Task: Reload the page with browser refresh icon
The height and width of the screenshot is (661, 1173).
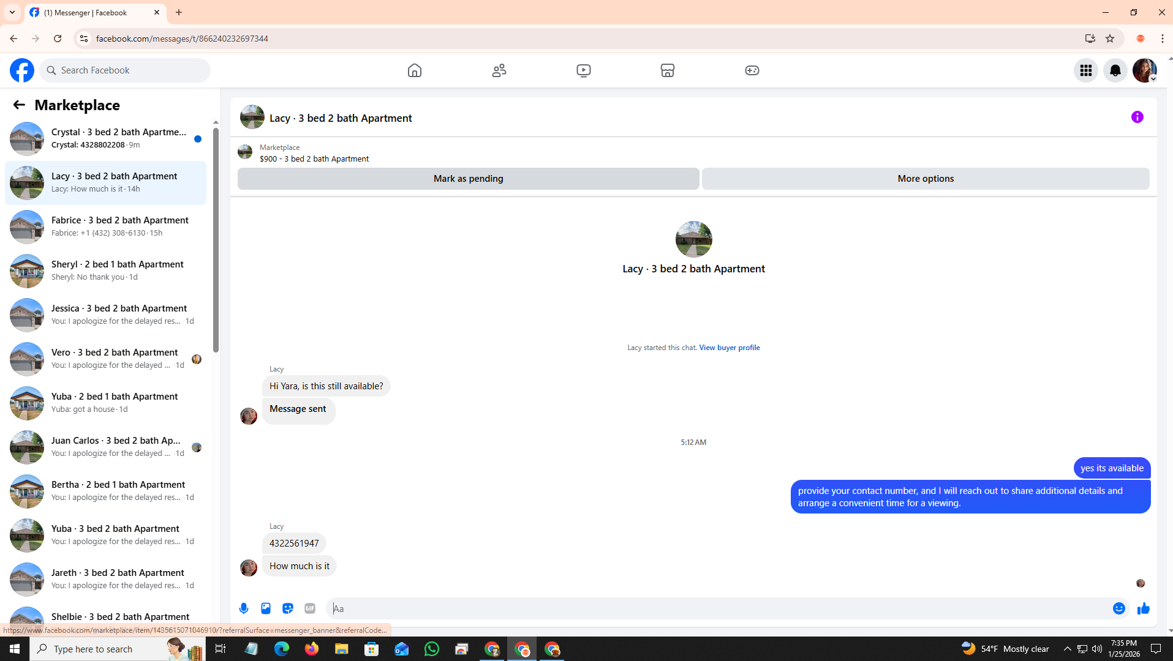Action: point(58,39)
